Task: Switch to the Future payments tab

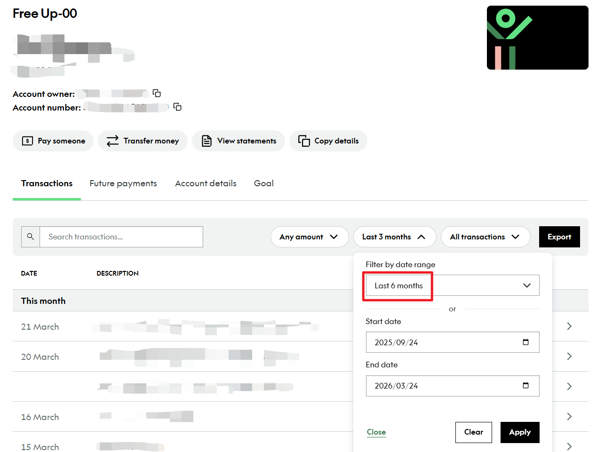Action: coord(123,183)
